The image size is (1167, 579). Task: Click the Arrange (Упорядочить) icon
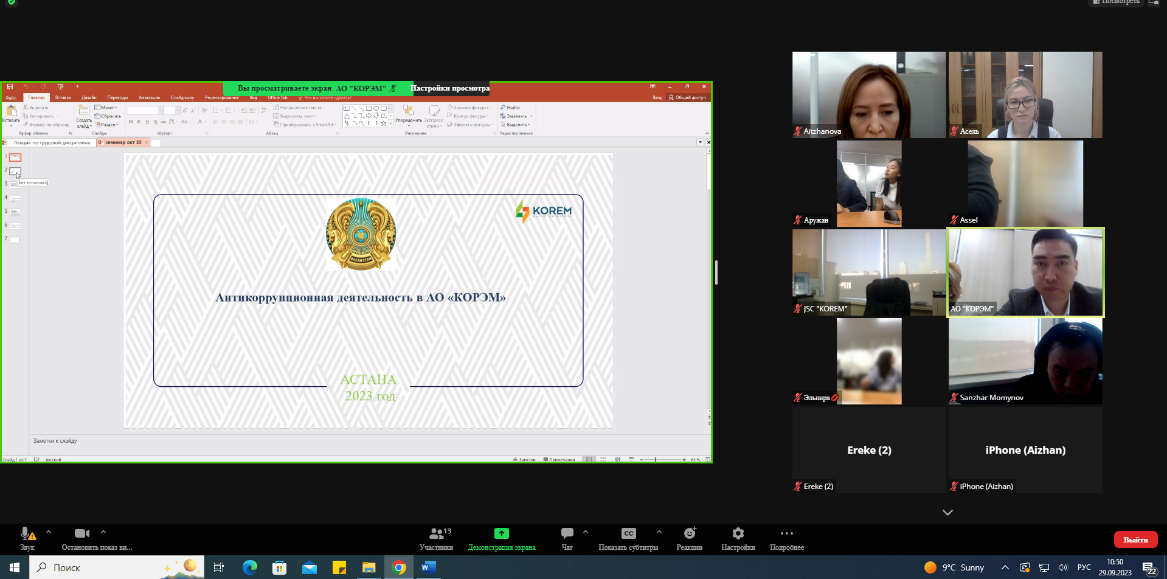[x=408, y=110]
